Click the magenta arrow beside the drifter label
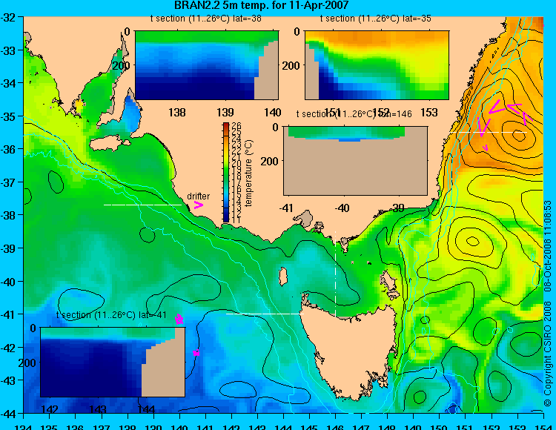Viewport: 556px width, 430px height. 198,205
